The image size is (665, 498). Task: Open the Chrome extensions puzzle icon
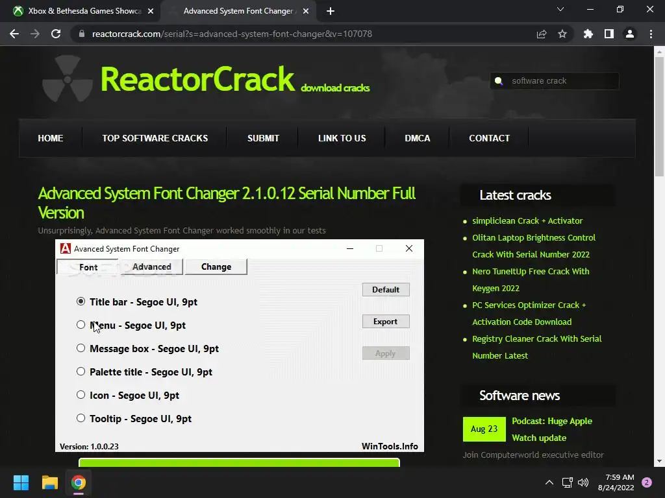(x=588, y=34)
